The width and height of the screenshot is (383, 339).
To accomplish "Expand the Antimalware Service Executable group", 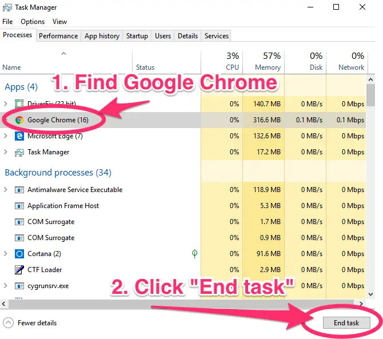I will click(x=6, y=190).
